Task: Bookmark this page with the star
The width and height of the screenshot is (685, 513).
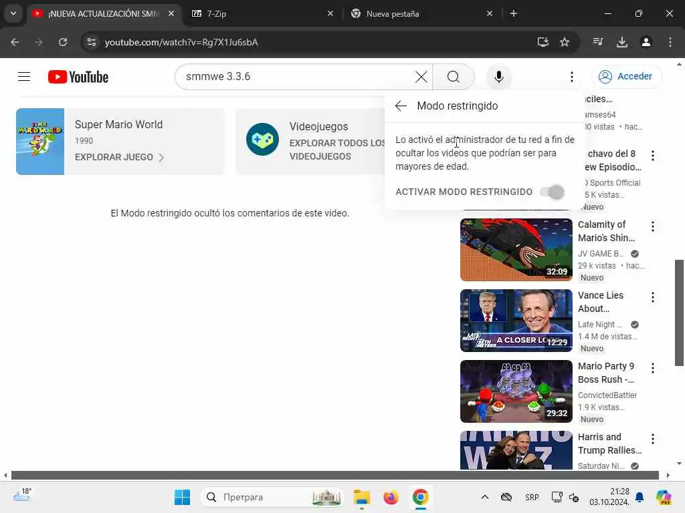Action: [x=565, y=42]
